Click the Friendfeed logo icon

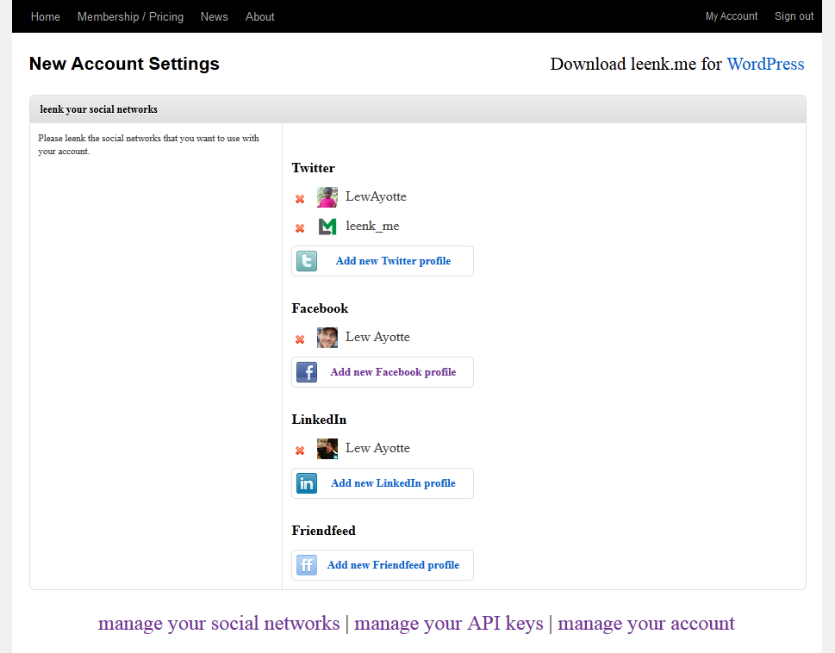pyautogui.click(x=307, y=564)
